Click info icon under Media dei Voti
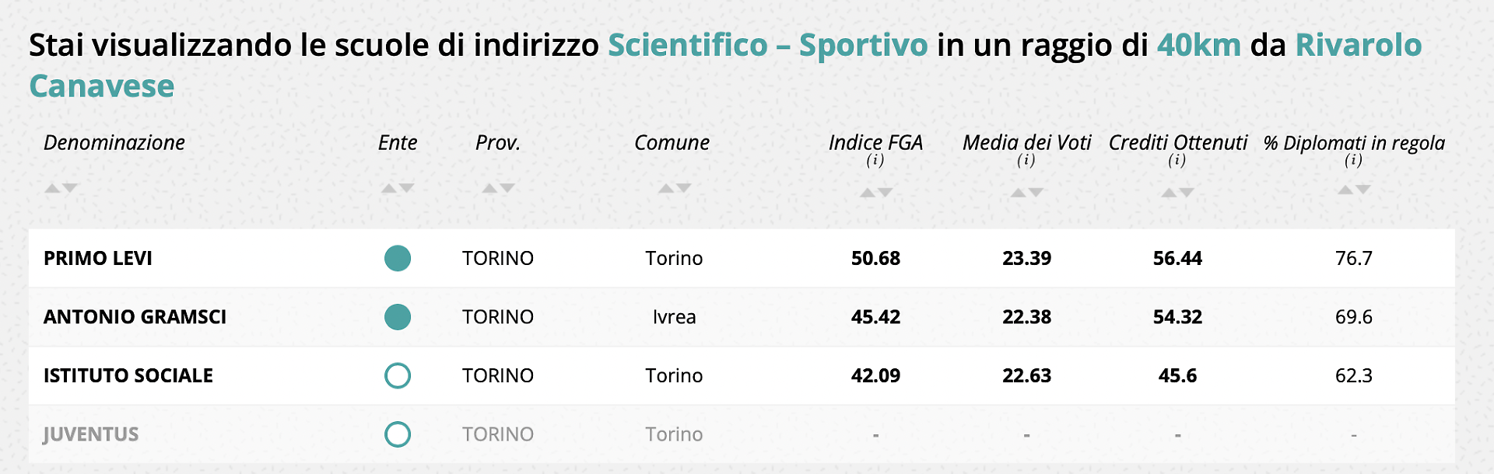Image resolution: width=1494 pixels, height=474 pixels. pyautogui.click(x=1026, y=160)
